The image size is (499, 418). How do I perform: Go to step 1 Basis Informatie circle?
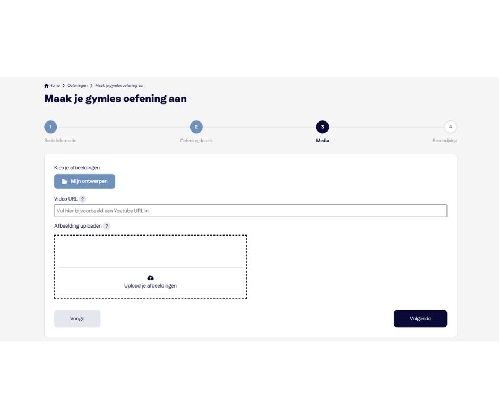[x=50, y=127]
